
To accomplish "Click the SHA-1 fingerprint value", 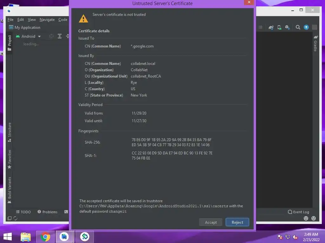I will [172, 156].
